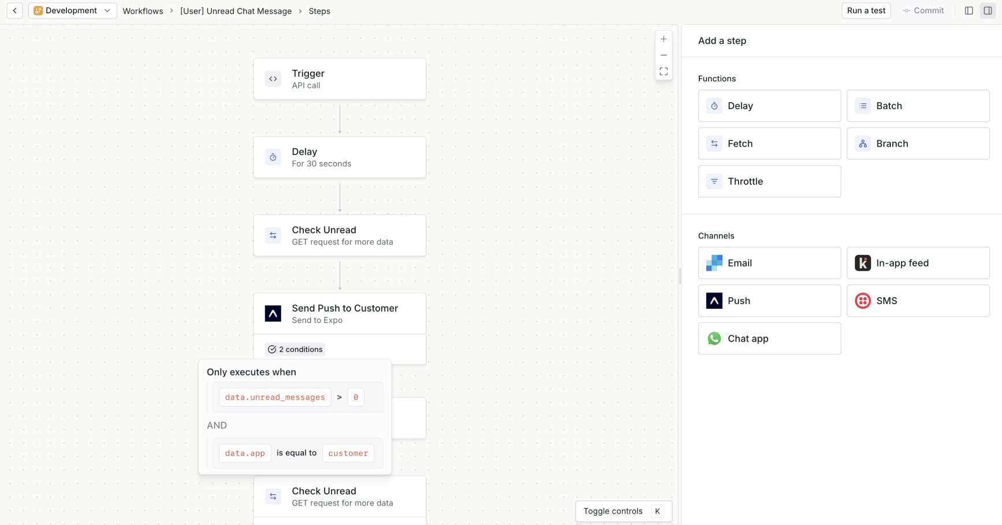Viewport: 1002px width, 525px height.
Task: Select the Throttle function
Action: [x=769, y=181]
